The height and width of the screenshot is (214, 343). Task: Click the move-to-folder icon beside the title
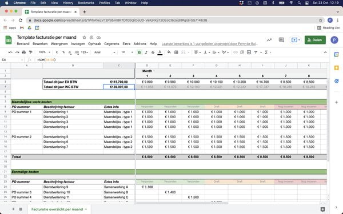point(91,37)
